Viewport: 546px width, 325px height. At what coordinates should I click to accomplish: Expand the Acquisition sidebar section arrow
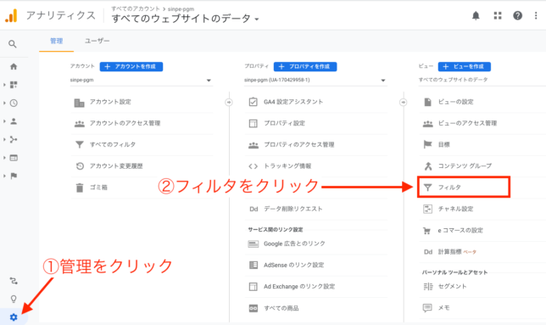coord(4,139)
